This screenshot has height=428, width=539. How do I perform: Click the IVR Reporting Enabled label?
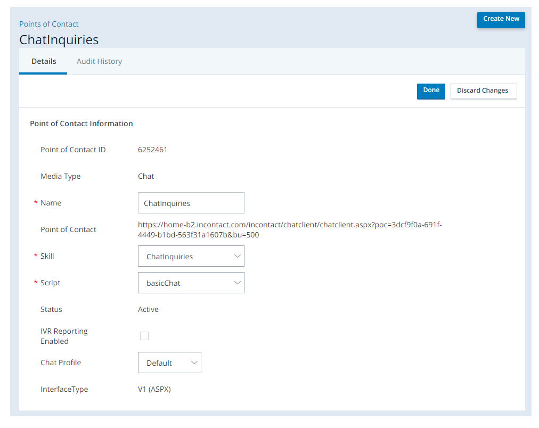64,336
